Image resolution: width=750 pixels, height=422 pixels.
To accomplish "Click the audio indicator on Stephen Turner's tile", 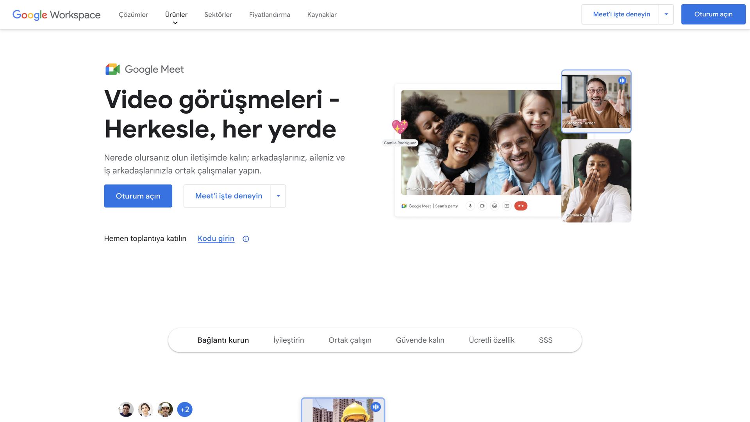I will (623, 79).
